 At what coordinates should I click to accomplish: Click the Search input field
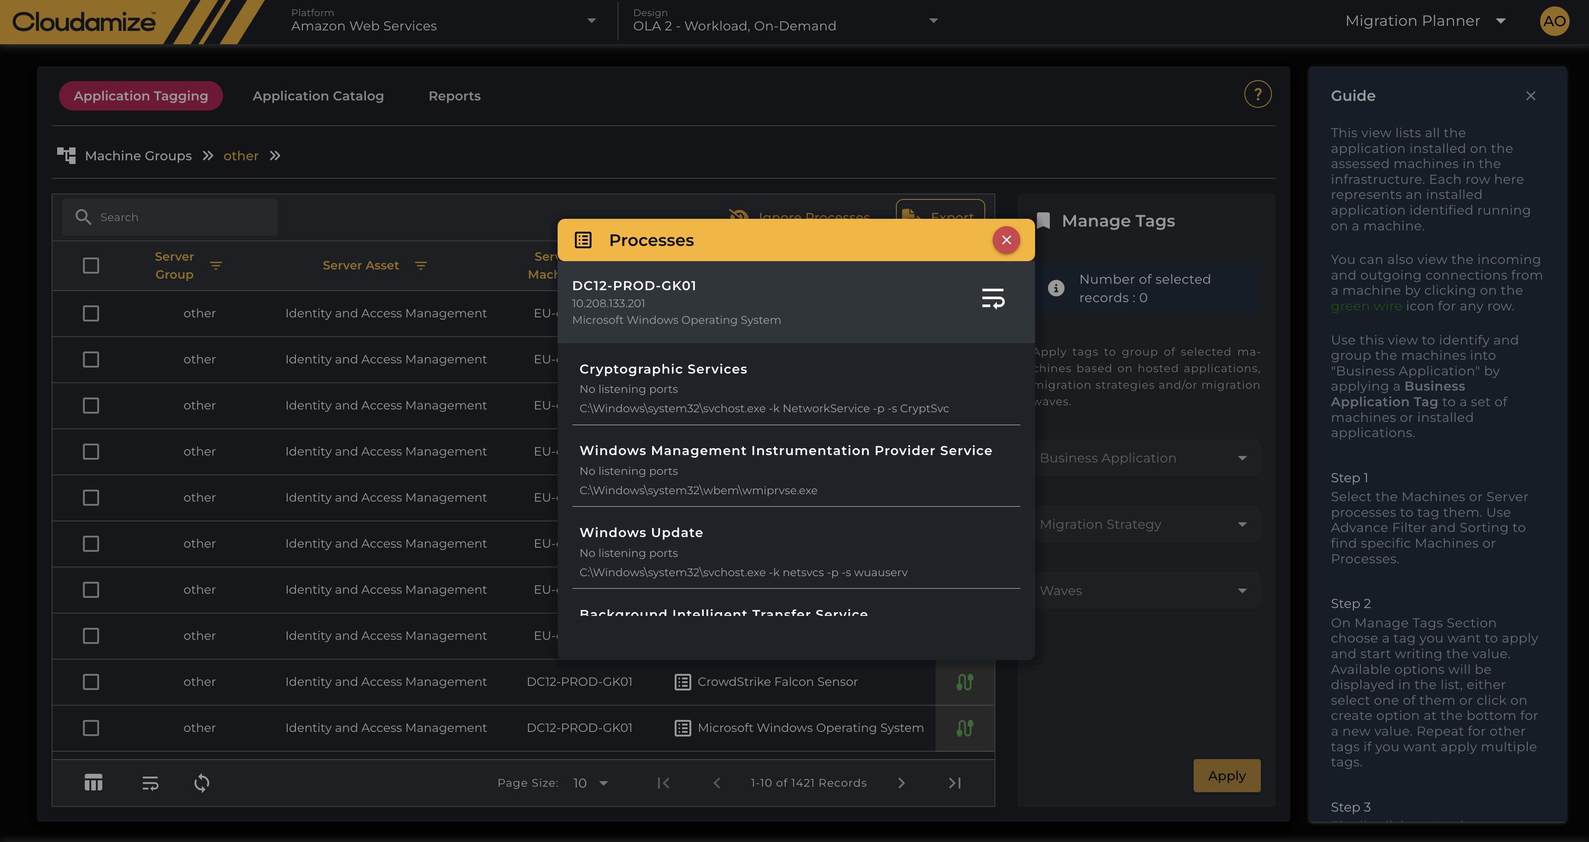pos(179,217)
